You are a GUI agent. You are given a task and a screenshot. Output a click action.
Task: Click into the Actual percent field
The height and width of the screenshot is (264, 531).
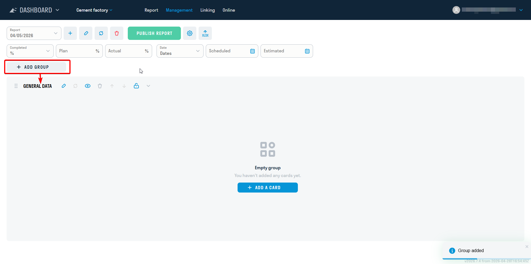[129, 51]
